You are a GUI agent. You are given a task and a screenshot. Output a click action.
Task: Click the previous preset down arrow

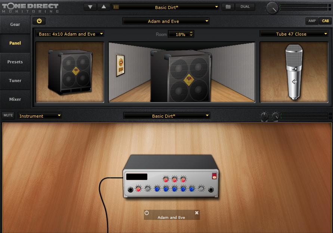90,7
